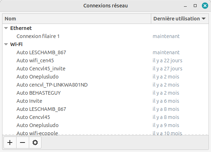Maximize the Connexions réseau window

(x=195, y=6)
